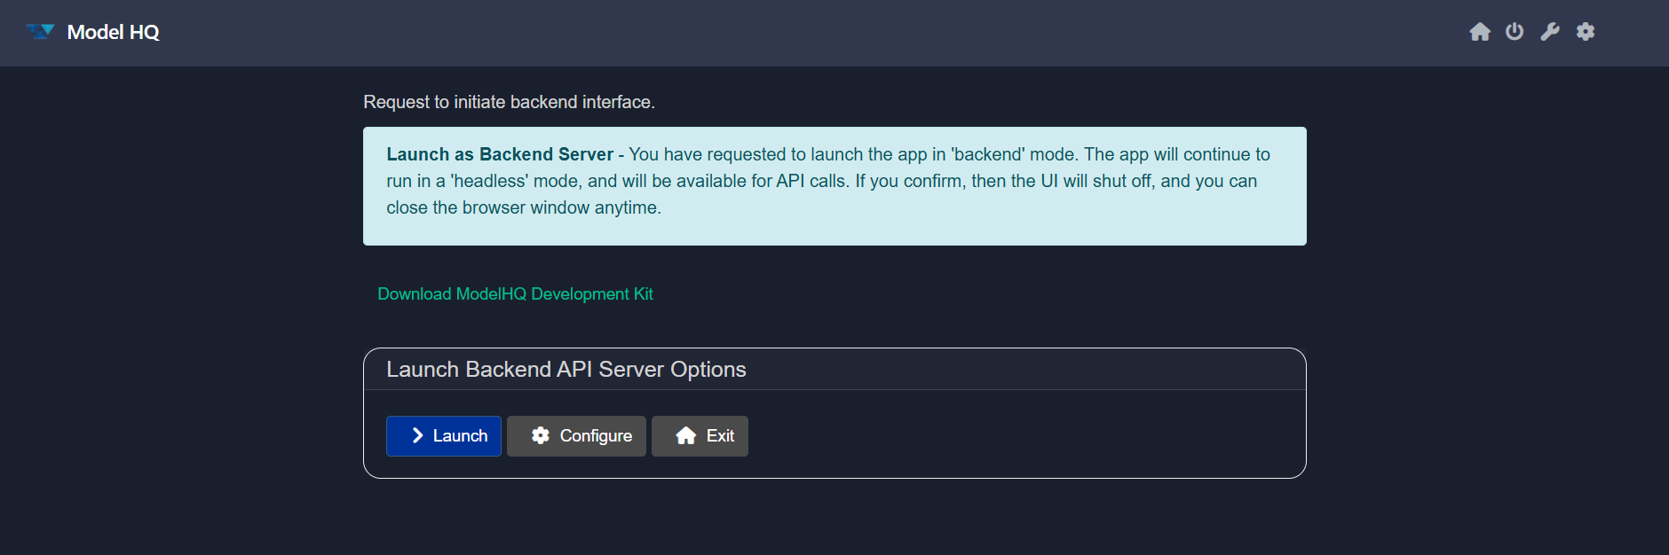Viewport: 1669px width, 555px height.
Task: Click the 'Launch Backend API Server Options' header
Action: pyautogui.click(x=566, y=369)
